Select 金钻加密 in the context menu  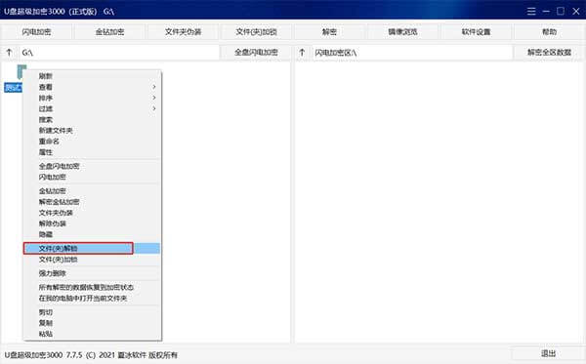click(x=92, y=191)
